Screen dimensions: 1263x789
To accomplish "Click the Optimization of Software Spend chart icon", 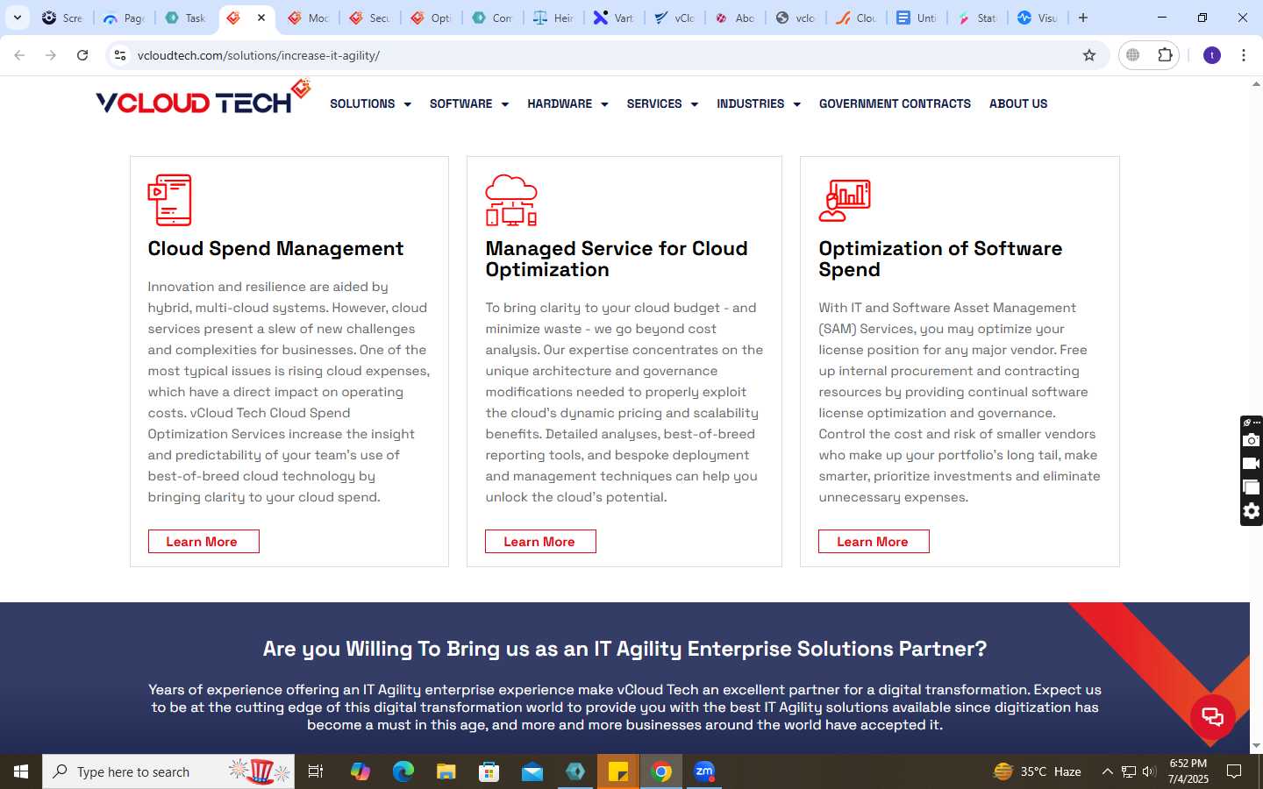I will click(845, 200).
